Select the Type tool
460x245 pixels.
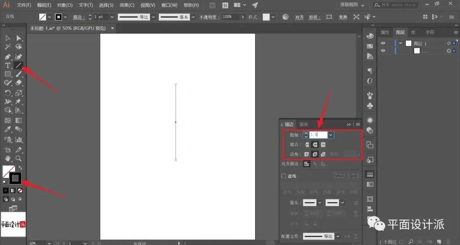click(8, 65)
